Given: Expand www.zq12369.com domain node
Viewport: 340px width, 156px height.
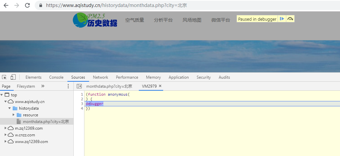Looking at the screenshot, I should 6,142.
